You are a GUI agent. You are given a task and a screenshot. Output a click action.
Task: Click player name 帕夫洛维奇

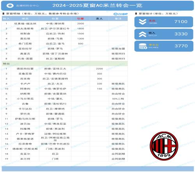click(25, 29)
